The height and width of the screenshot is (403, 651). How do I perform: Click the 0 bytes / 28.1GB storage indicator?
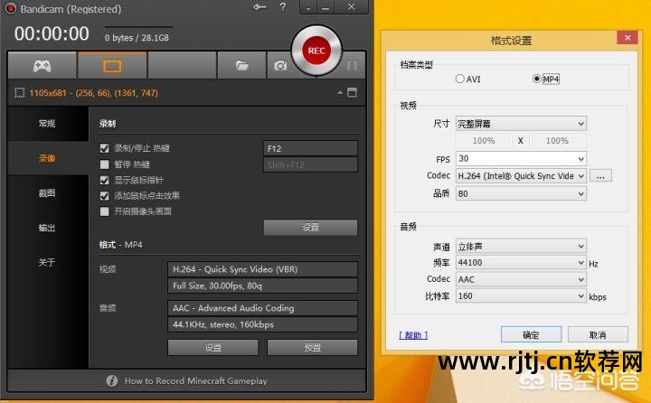[x=137, y=38]
